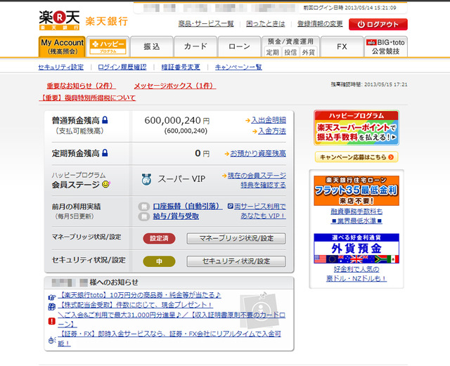Open 現在の会員ステージ特典を確認する link
Viewport: 450px width, 366px height.
tap(257, 180)
